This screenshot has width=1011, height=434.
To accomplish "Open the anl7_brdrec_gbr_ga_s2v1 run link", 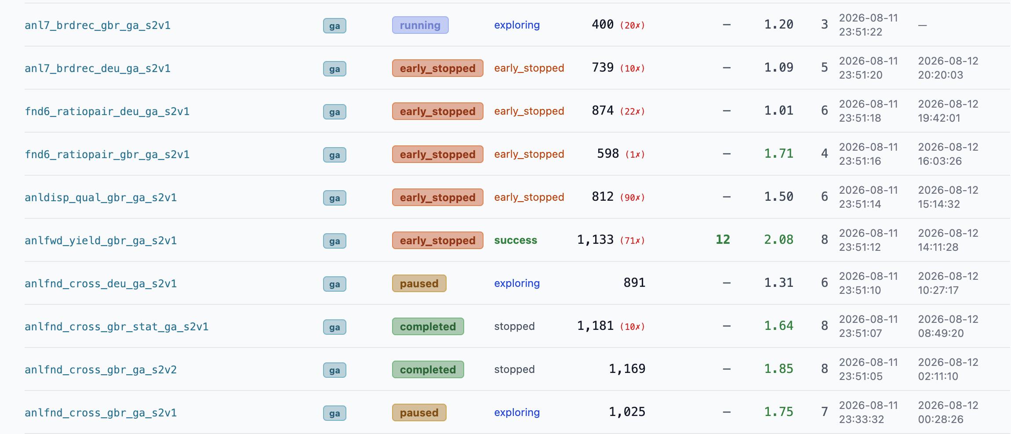I will [x=98, y=25].
